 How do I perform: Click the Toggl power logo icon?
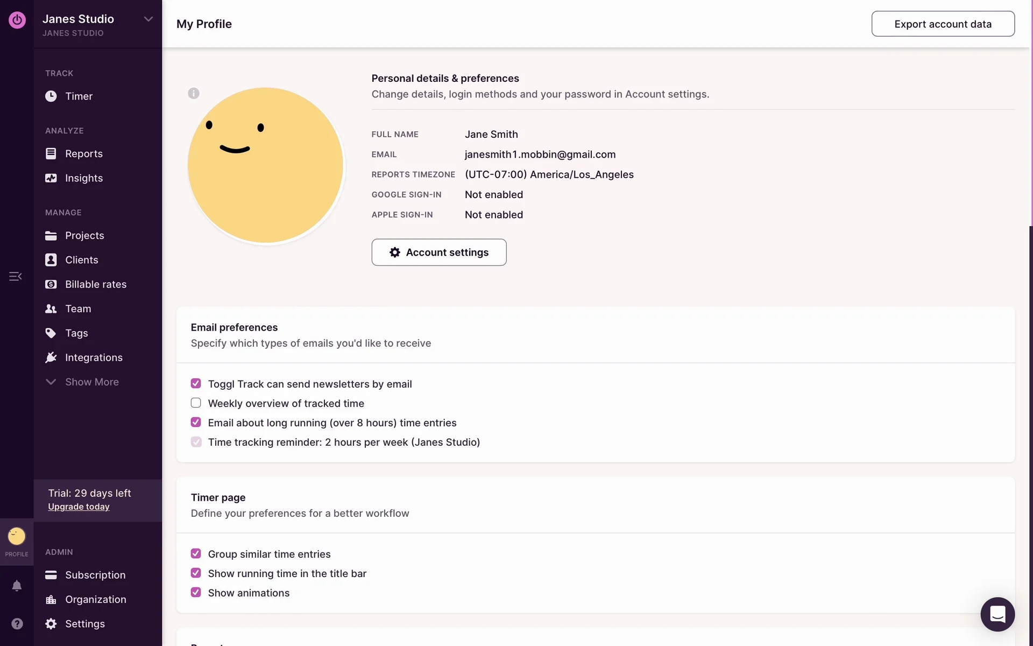pyautogui.click(x=17, y=20)
